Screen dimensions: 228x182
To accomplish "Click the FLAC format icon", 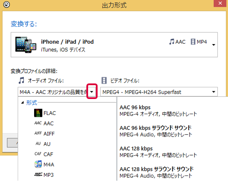I will pos(38,113).
